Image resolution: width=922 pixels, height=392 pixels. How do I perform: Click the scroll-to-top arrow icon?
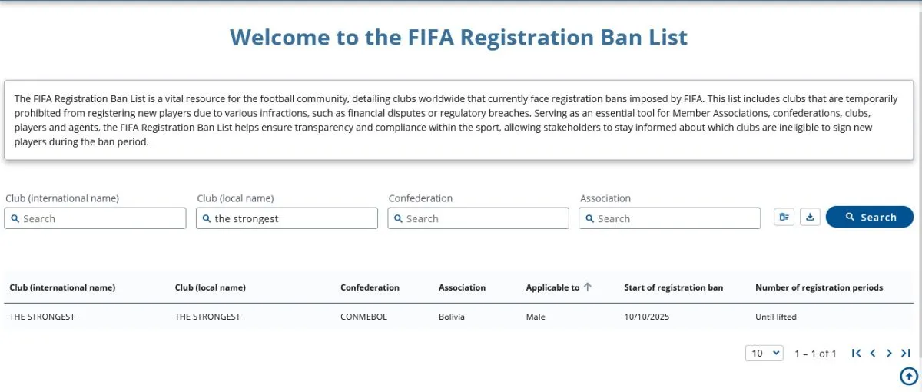coord(908,376)
